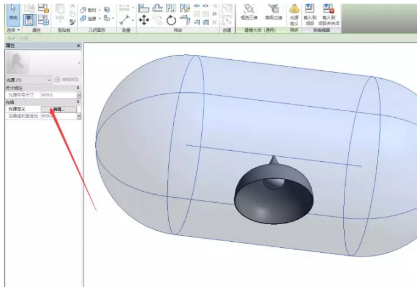
Task: Click the 光源符号尺寸 value field
Action: pyautogui.click(x=57, y=95)
